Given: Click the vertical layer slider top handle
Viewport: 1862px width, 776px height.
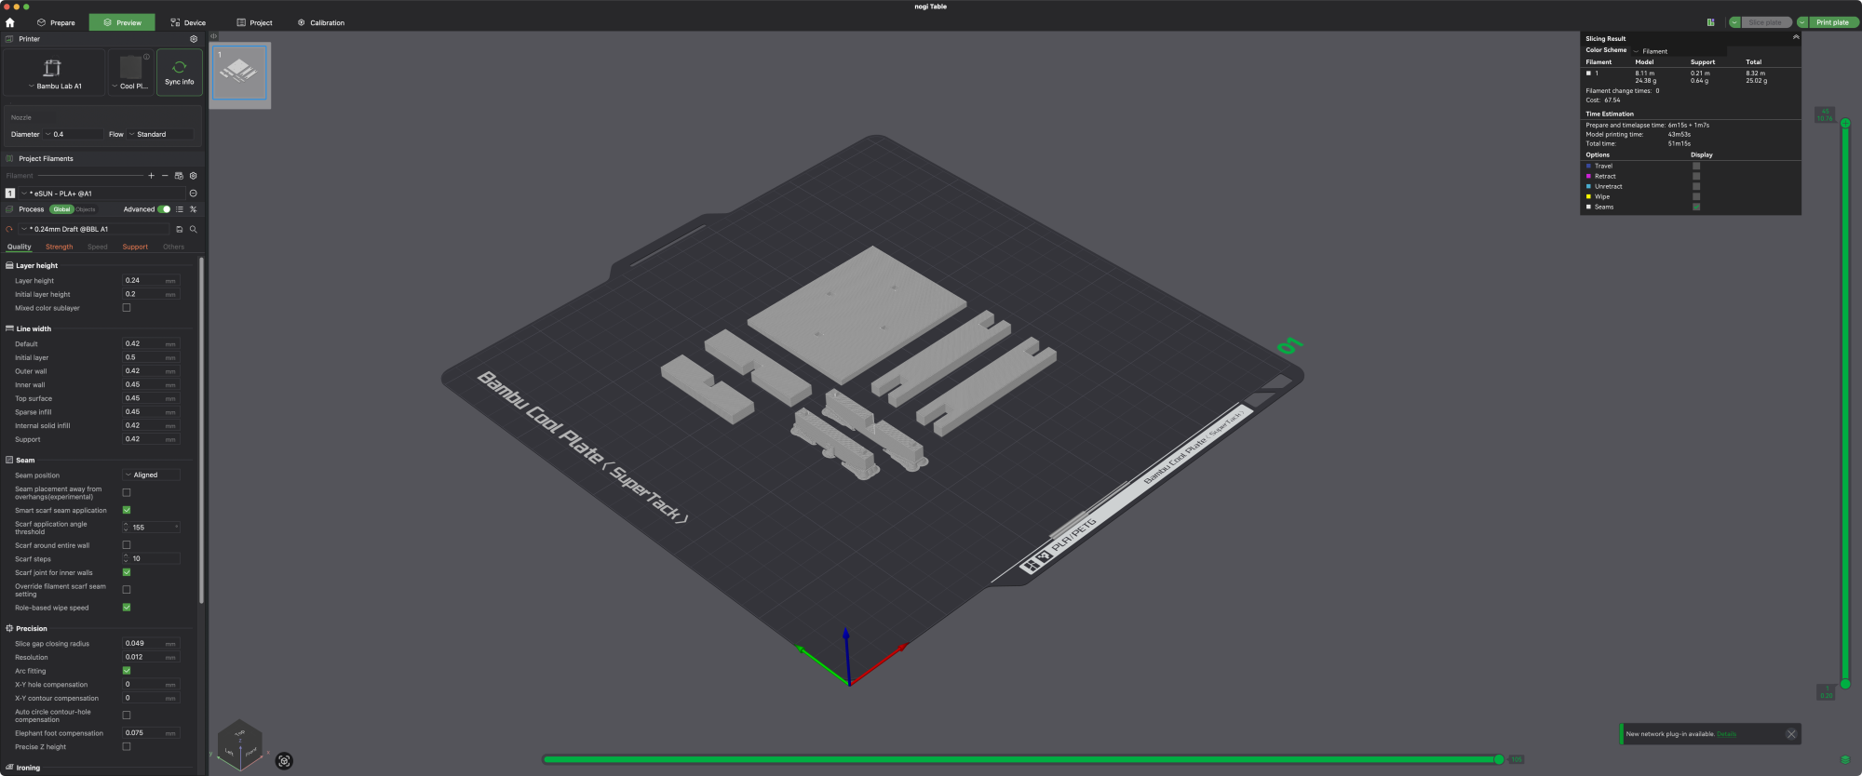Looking at the screenshot, I should tap(1845, 123).
